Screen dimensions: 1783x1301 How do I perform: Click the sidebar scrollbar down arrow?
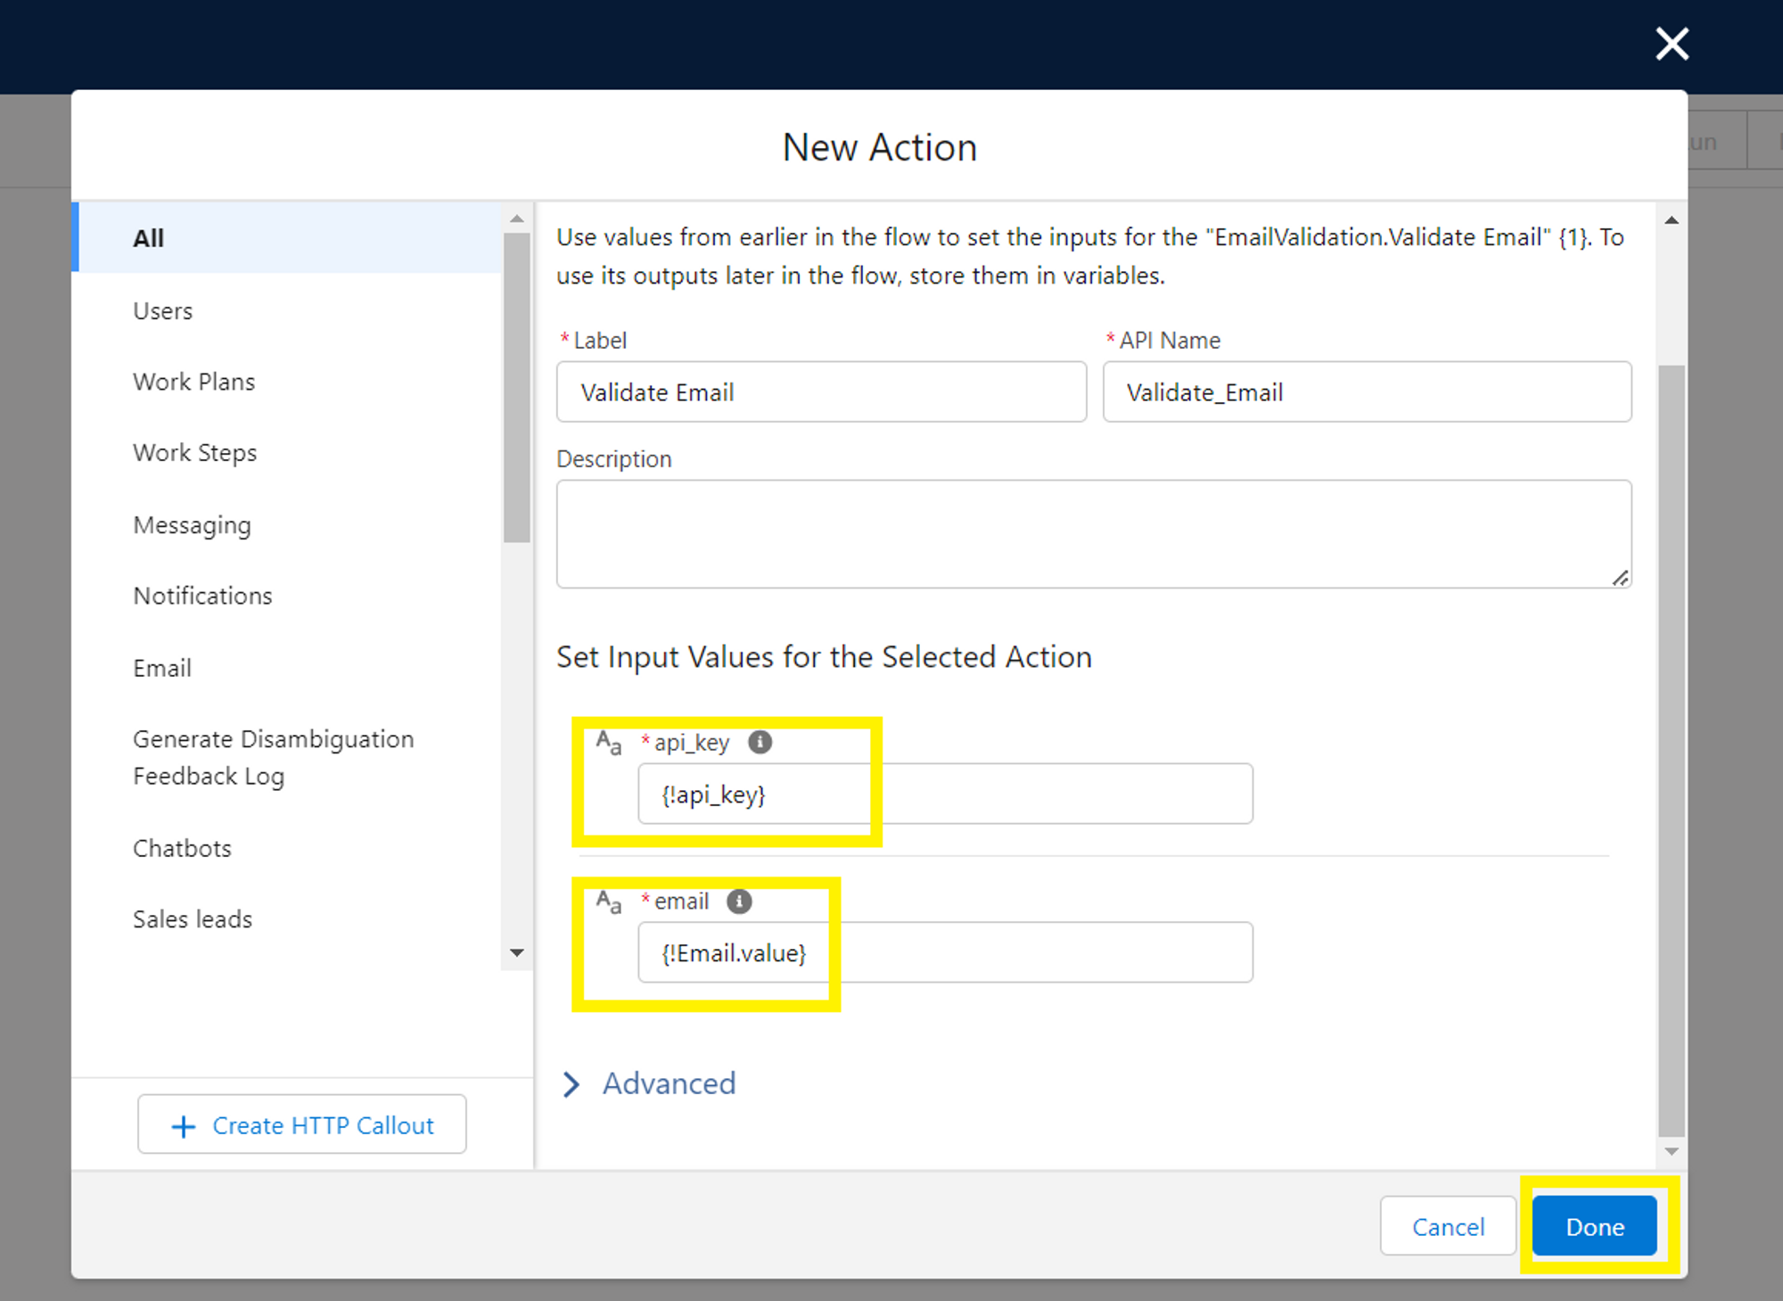coord(518,953)
